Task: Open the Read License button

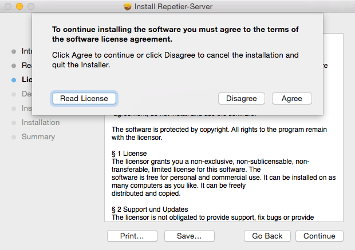Action: [84, 98]
